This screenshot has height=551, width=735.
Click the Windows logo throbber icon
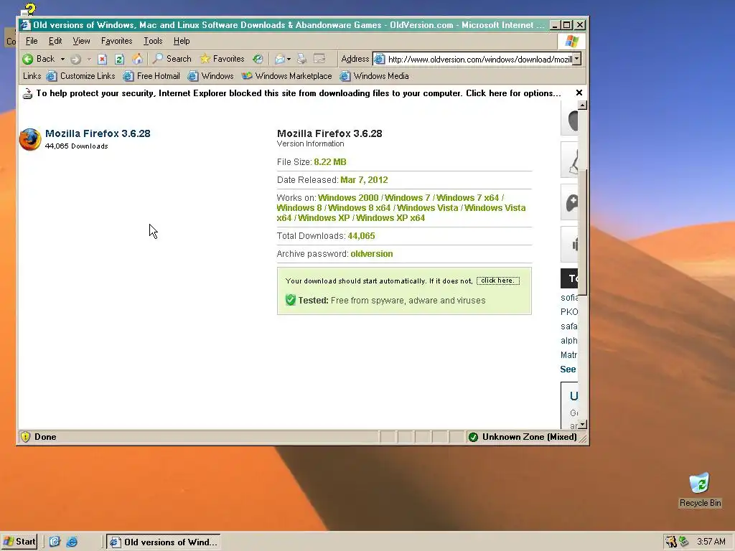[571, 41]
